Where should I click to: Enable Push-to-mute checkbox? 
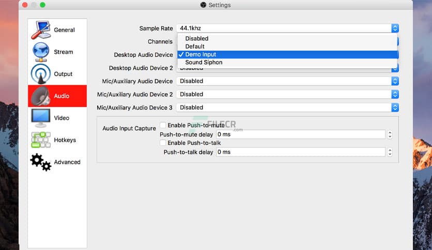[x=163, y=126]
